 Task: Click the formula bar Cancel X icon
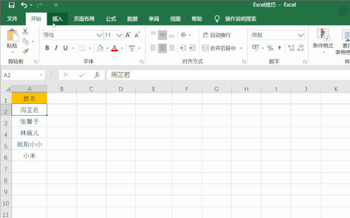[66, 75]
